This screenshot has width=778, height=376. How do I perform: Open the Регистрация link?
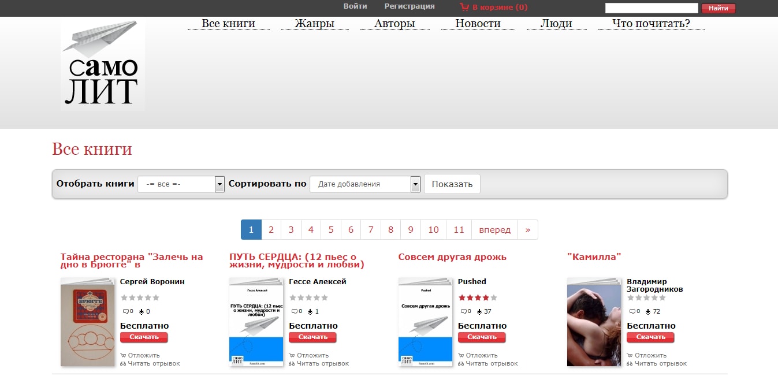pos(410,6)
